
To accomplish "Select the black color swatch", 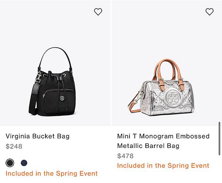I will click(x=10, y=163).
